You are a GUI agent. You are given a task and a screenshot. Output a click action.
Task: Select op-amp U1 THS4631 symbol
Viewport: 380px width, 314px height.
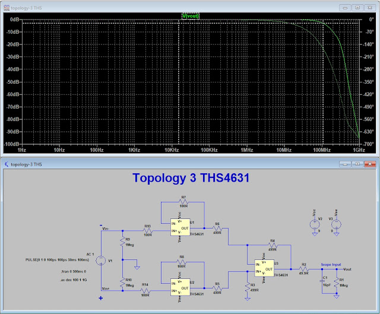coord(180,227)
